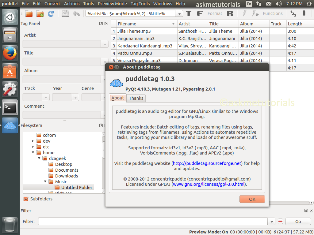Select the Downloads folder
Viewport: 314px width, 235px height.
(x=63, y=176)
